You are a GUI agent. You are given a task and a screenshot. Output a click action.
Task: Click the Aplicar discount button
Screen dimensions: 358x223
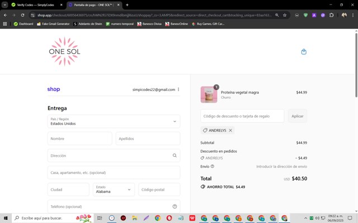point(297,116)
